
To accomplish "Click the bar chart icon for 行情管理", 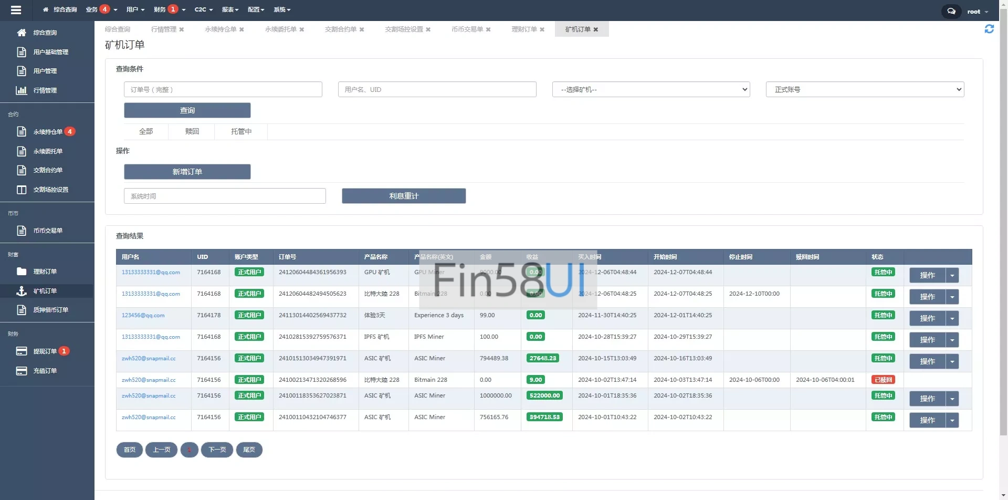I will (x=22, y=90).
